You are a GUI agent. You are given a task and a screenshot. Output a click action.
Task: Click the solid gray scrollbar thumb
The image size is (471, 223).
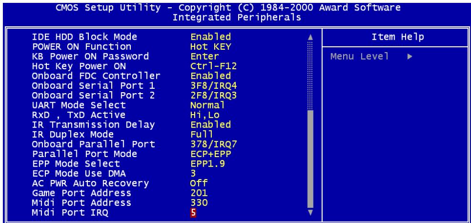coord(310,159)
